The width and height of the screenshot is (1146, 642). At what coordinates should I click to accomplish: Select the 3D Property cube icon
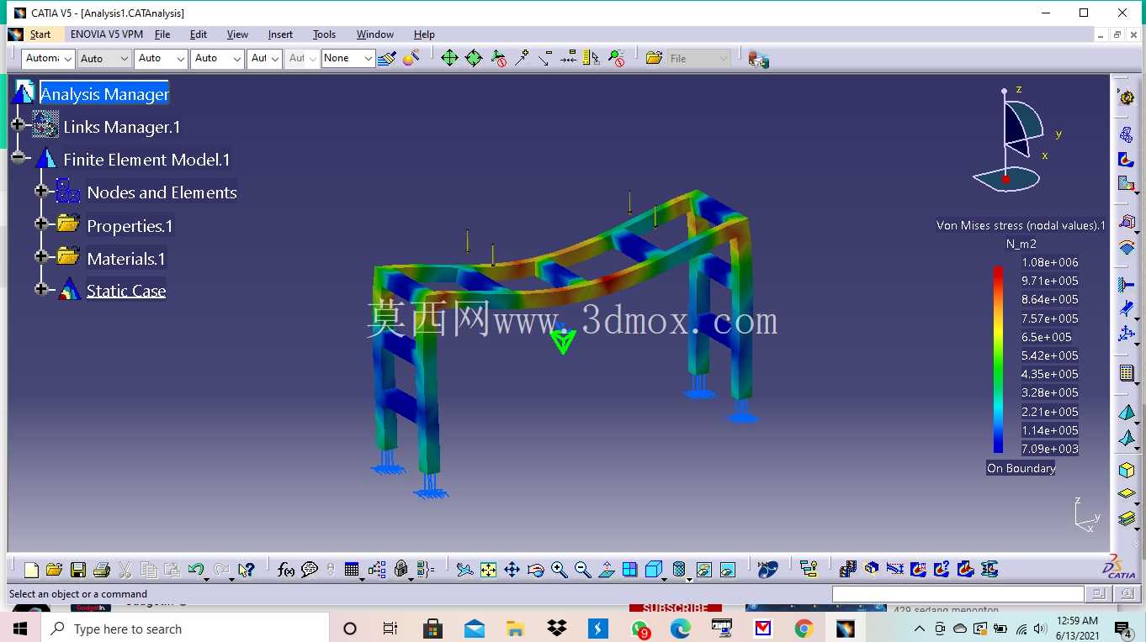tap(1127, 471)
